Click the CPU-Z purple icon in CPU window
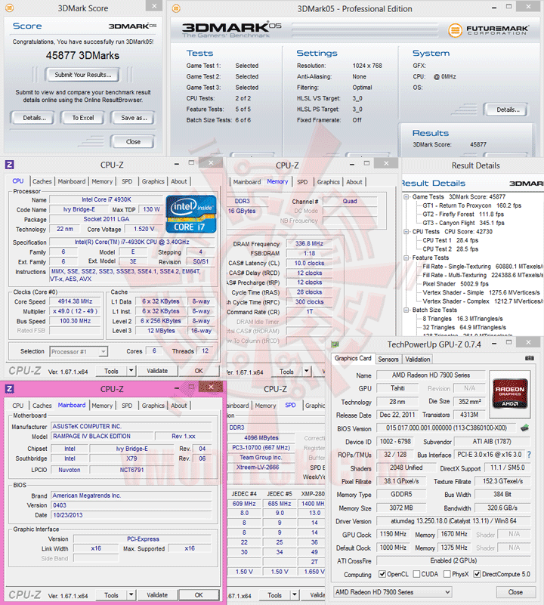 [10, 165]
